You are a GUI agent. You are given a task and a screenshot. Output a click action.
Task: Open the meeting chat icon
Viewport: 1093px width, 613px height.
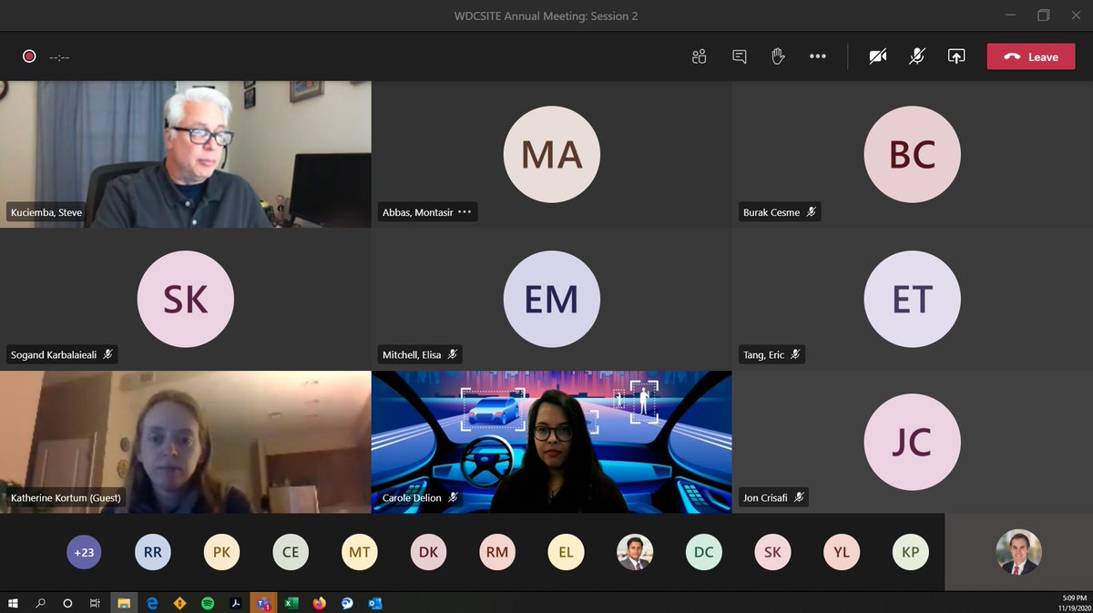point(740,56)
